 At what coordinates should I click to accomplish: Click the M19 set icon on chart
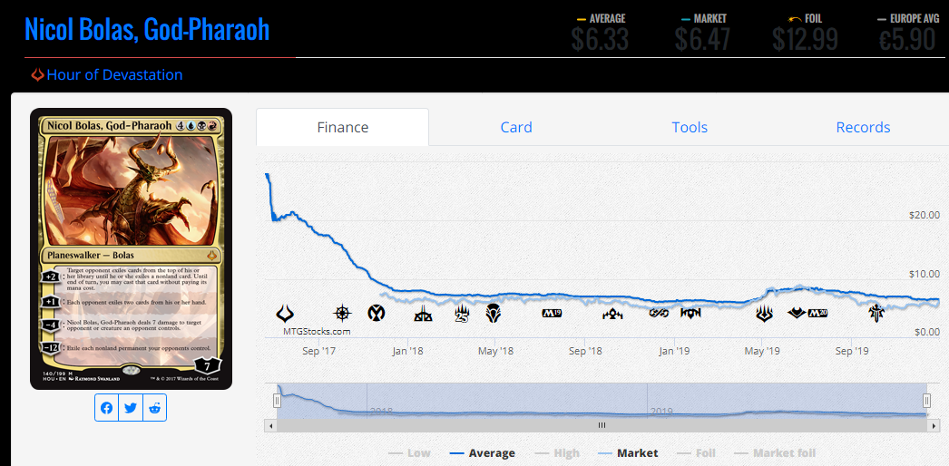pyautogui.click(x=553, y=313)
